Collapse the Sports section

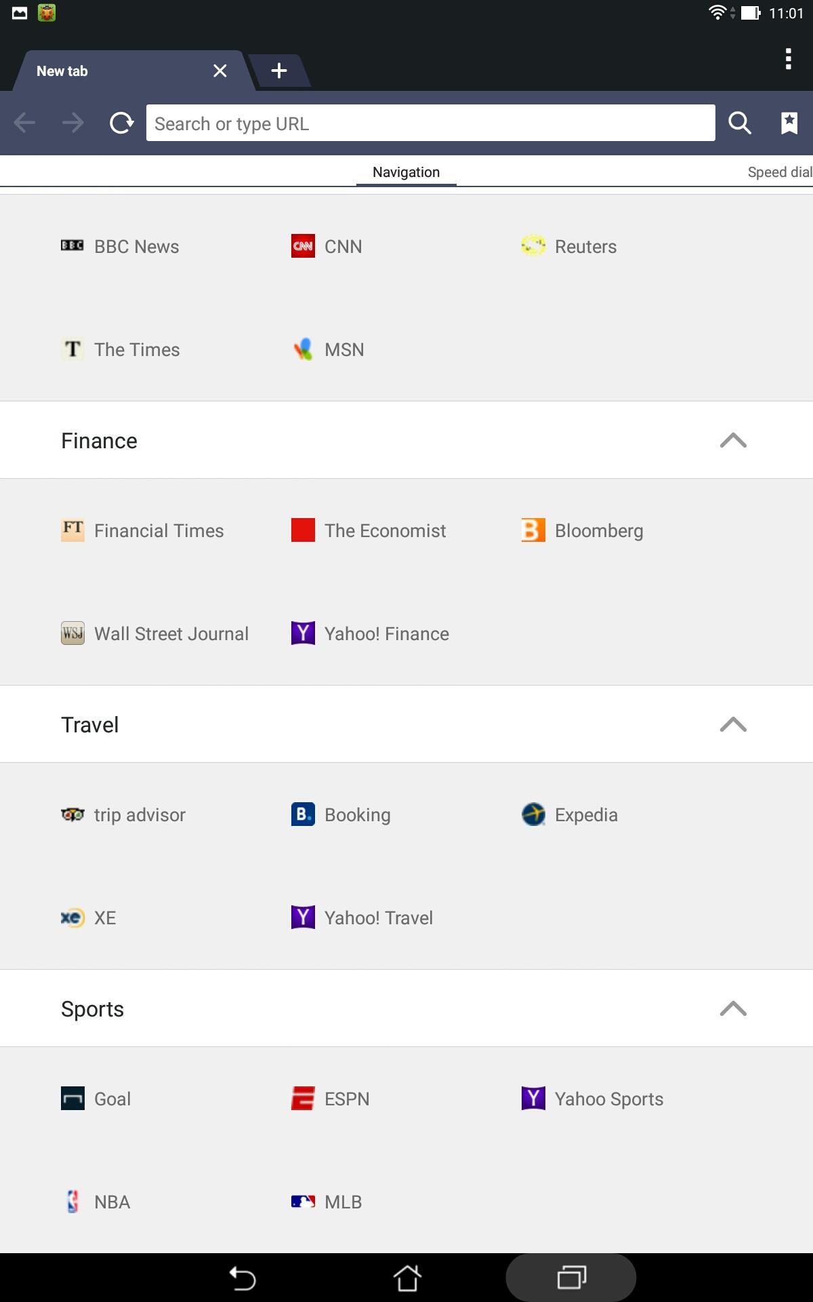tap(733, 1009)
